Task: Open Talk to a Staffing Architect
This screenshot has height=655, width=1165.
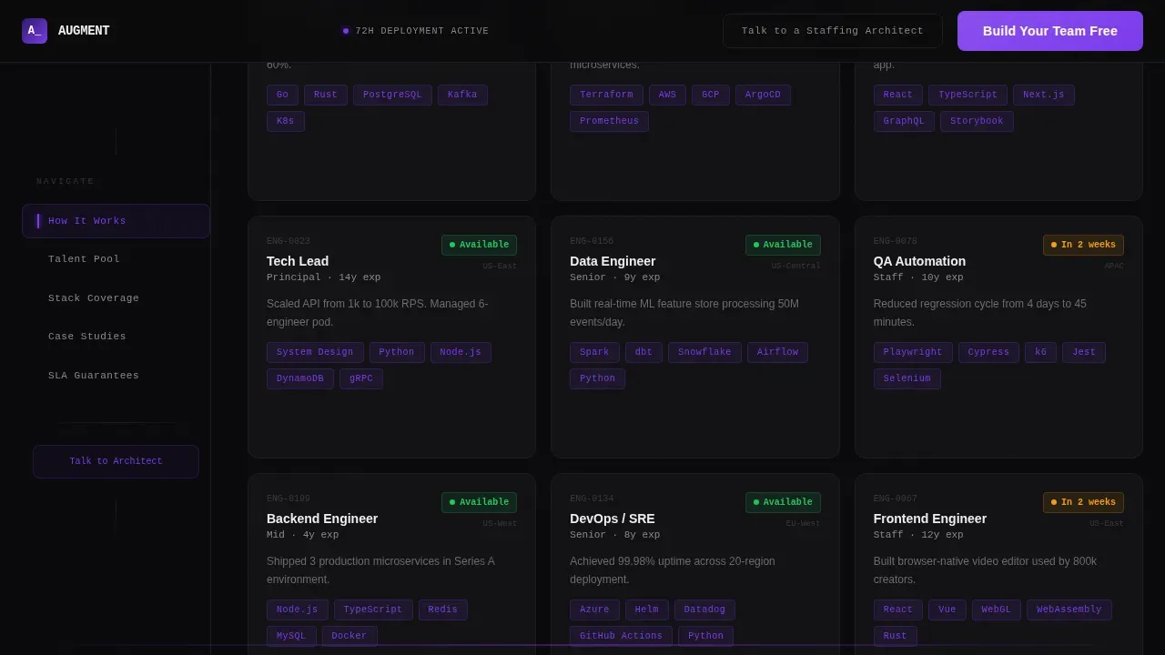Action: (x=833, y=31)
